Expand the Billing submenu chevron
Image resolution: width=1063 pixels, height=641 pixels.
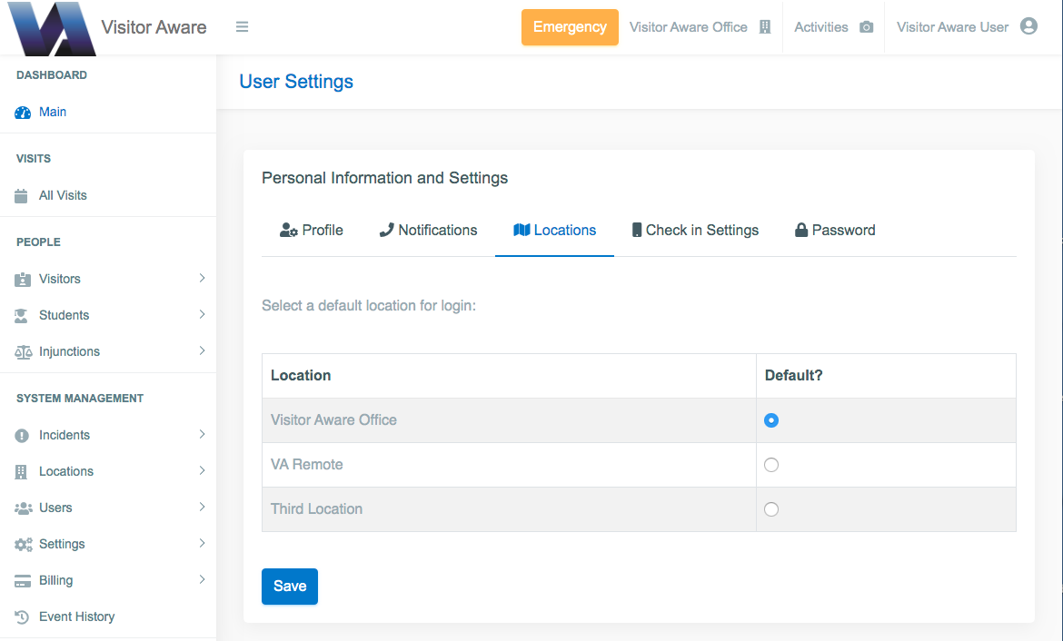coord(202,579)
